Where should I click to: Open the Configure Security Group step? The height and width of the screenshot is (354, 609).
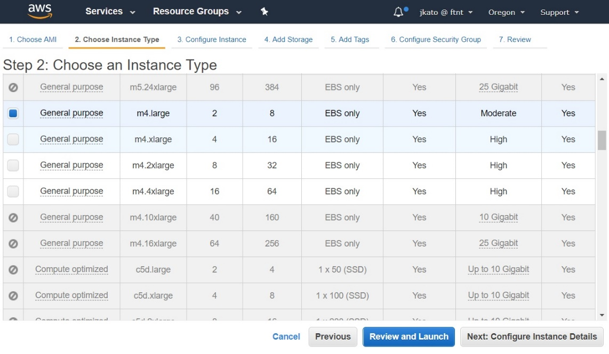coord(436,39)
